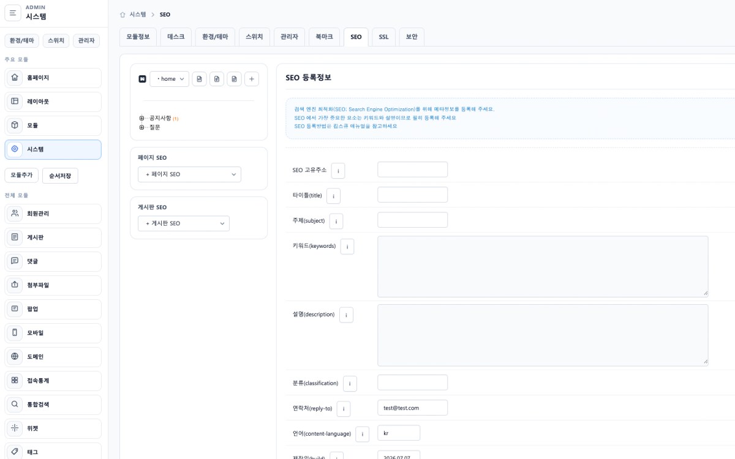The height and width of the screenshot is (459, 735).
Task: Switch to the 보안 tab
Action: pyautogui.click(x=412, y=37)
